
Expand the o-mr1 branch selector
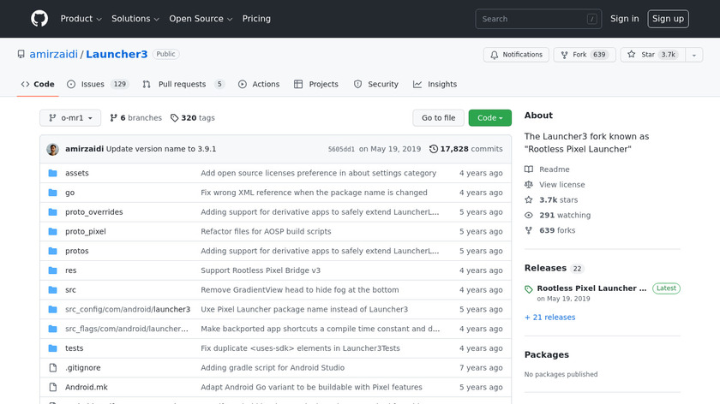coord(69,118)
